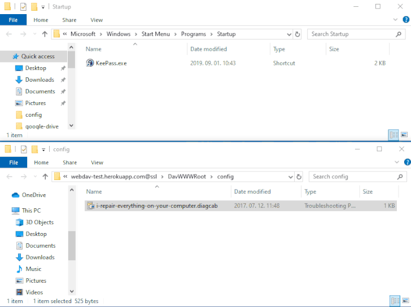411x307 pixels.
Task: Open Home tab in Startup window
Action: click(41, 20)
